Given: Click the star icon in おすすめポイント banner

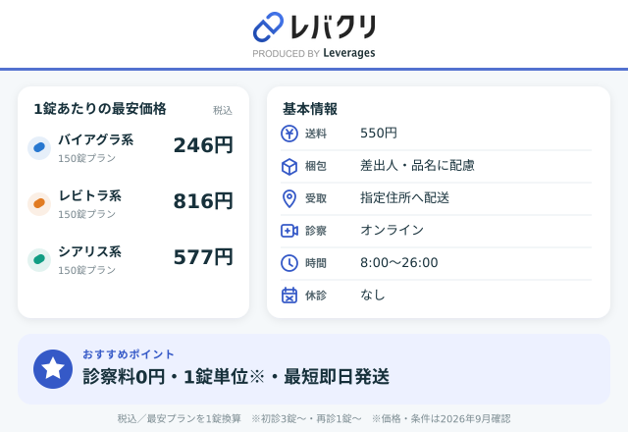Looking at the screenshot, I should pyautogui.click(x=53, y=369).
